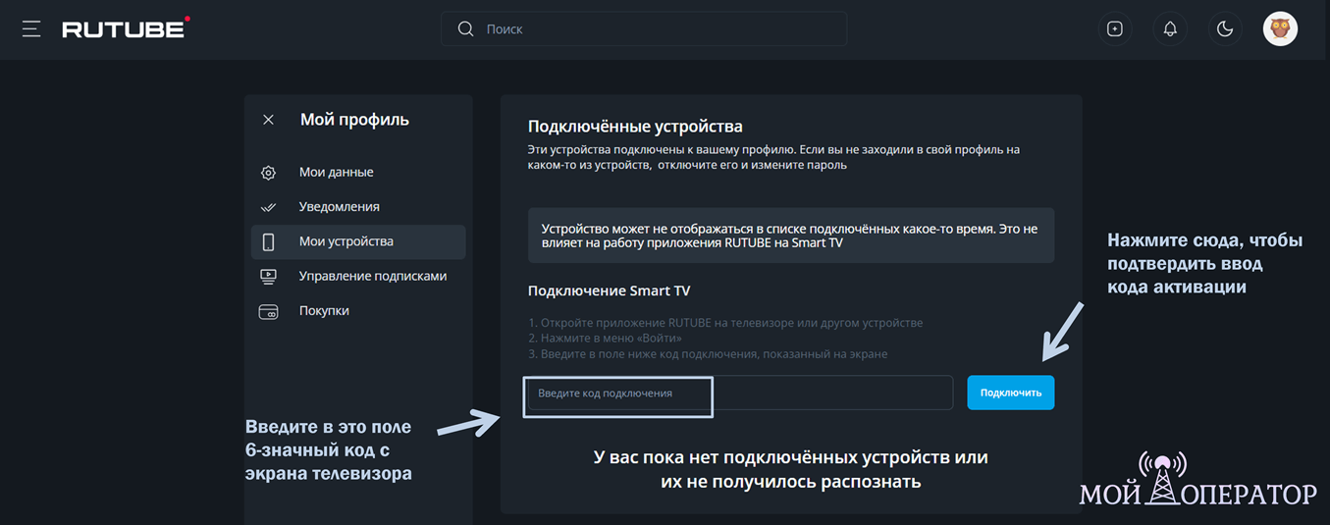Click the Мои данные gear icon
The height and width of the screenshot is (525, 1330).
tap(268, 173)
